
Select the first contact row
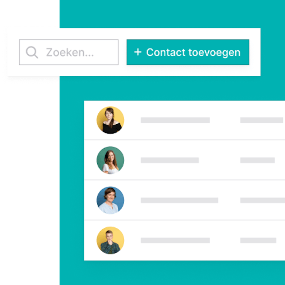point(184,120)
